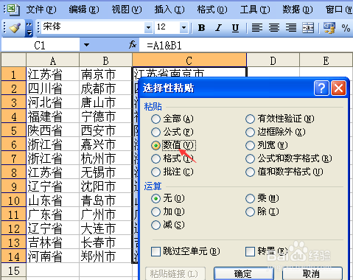Select 数值(V) paste option
Screen dimensions: 353x280
click(x=173, y=145)
